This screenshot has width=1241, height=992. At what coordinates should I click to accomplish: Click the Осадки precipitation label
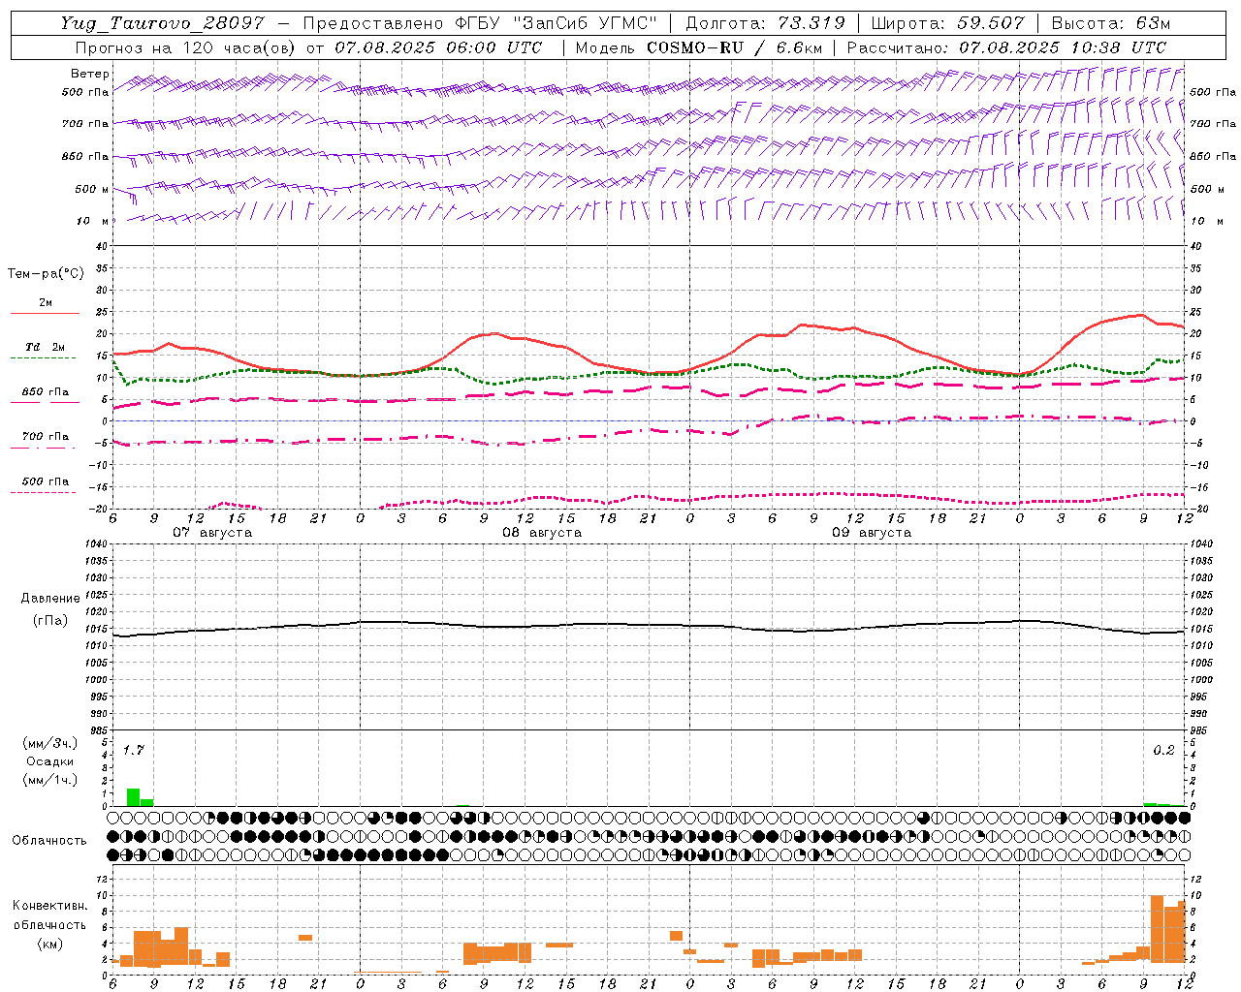50,761
